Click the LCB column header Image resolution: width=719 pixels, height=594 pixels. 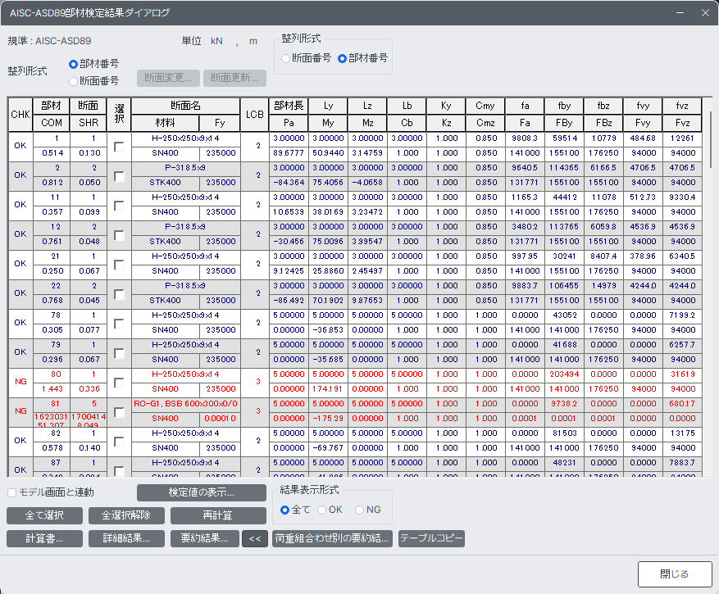pyautogui.click(x=254, y=114)
